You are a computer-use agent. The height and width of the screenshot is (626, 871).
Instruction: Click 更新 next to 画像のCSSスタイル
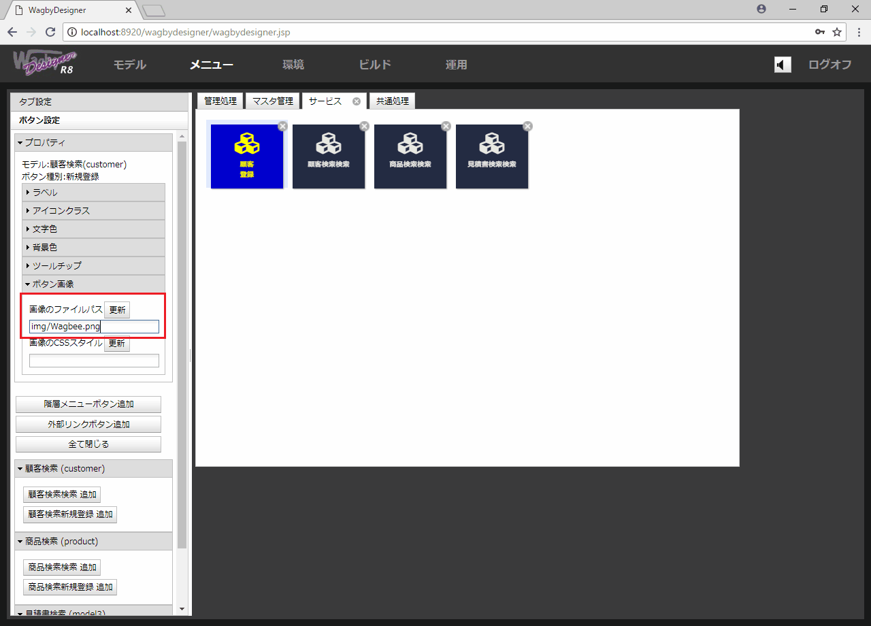(x=117, y=344)
